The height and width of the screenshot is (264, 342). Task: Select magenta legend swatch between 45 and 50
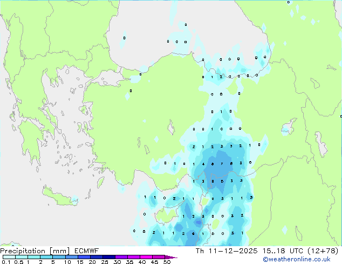(159, 257)
